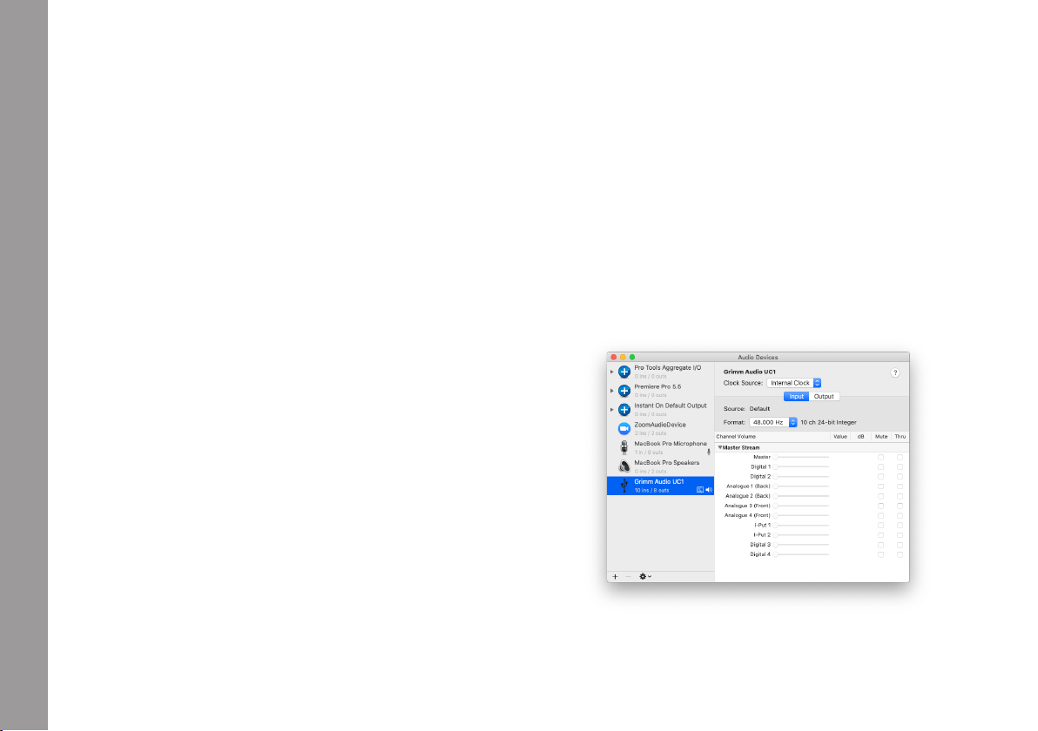1038x731 pixels.
Task: Enable Thru for Analogue 2 (Back) channel
Action: [900, 496]
